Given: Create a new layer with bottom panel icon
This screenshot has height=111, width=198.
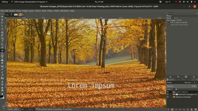Looking at the screenshot, I should (168, 109).
